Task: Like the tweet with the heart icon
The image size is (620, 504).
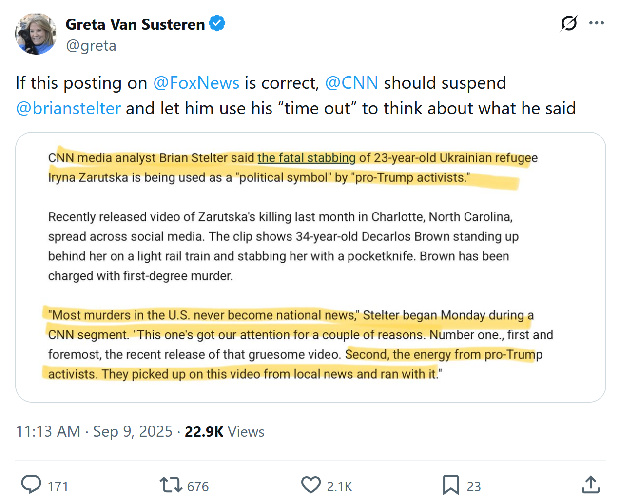Action: [311, 485]
